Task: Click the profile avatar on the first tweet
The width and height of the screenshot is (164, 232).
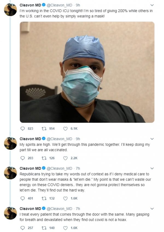Action: (x=11, y=10)
